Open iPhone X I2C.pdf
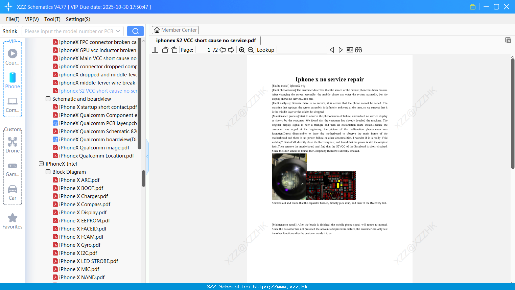The height and width of the screenshot is (290, 515). tap(75, 253)
